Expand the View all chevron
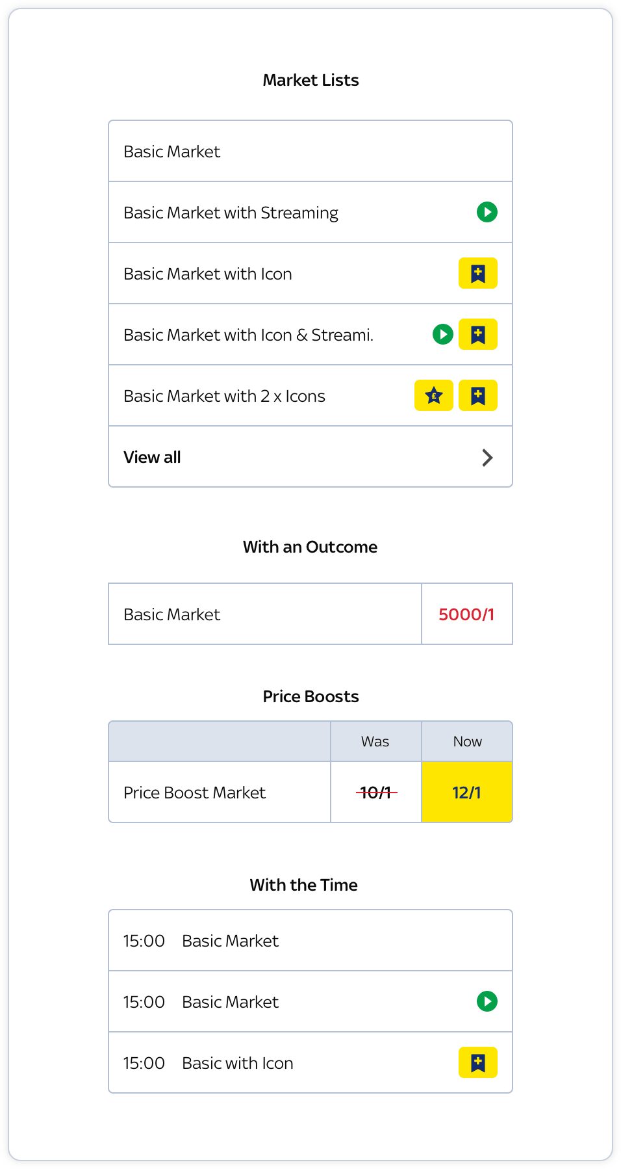 tap(487, 457)
